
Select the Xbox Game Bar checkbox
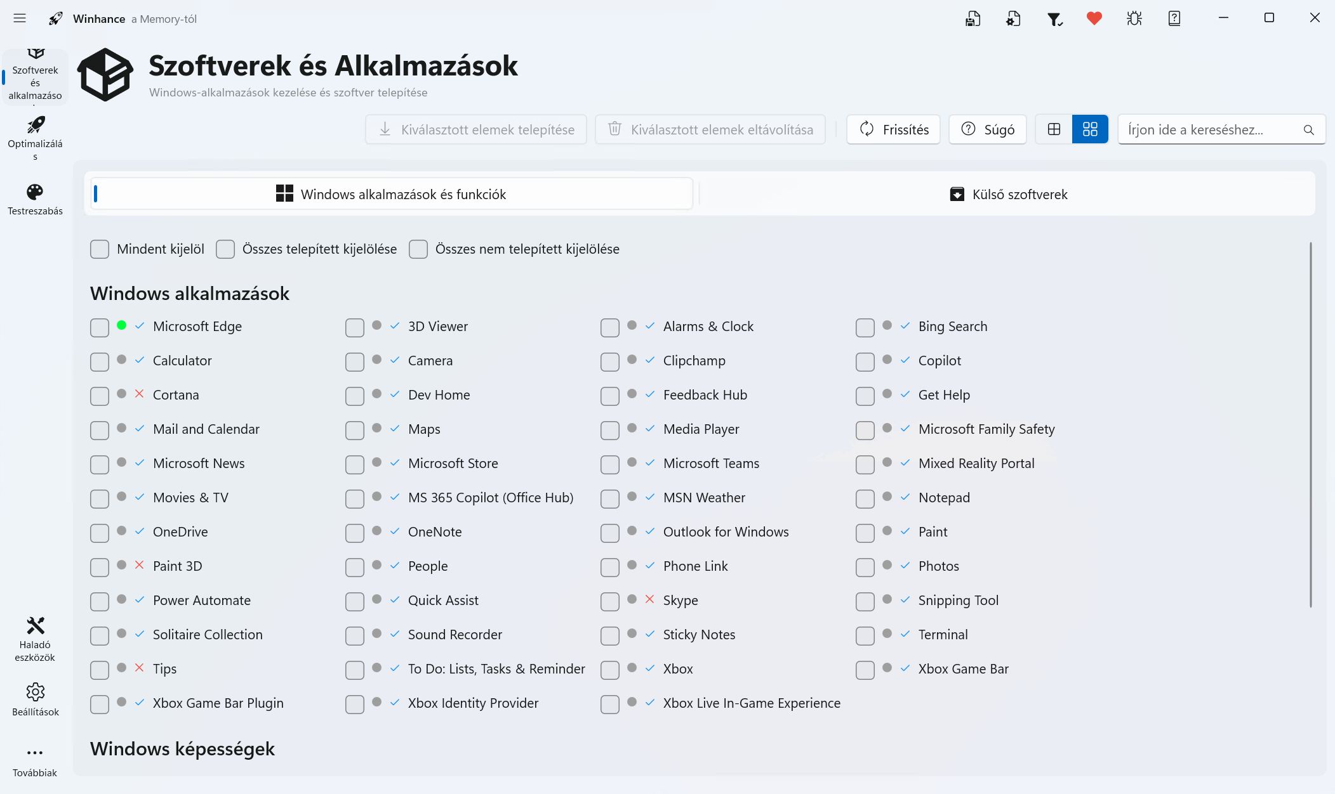pyautogui.click(x=865, y=670)
